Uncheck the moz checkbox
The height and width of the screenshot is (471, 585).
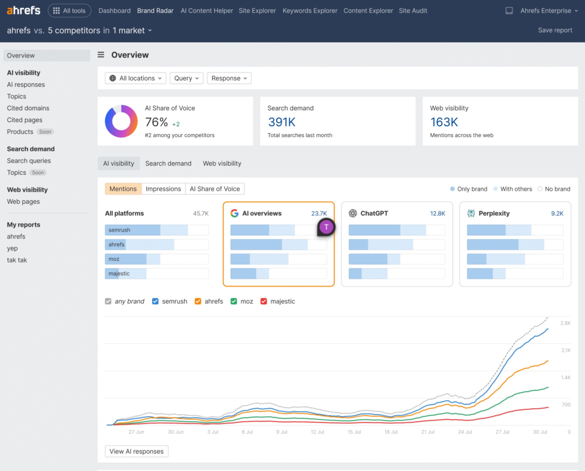pyautogui.click(x=234, y=301)
